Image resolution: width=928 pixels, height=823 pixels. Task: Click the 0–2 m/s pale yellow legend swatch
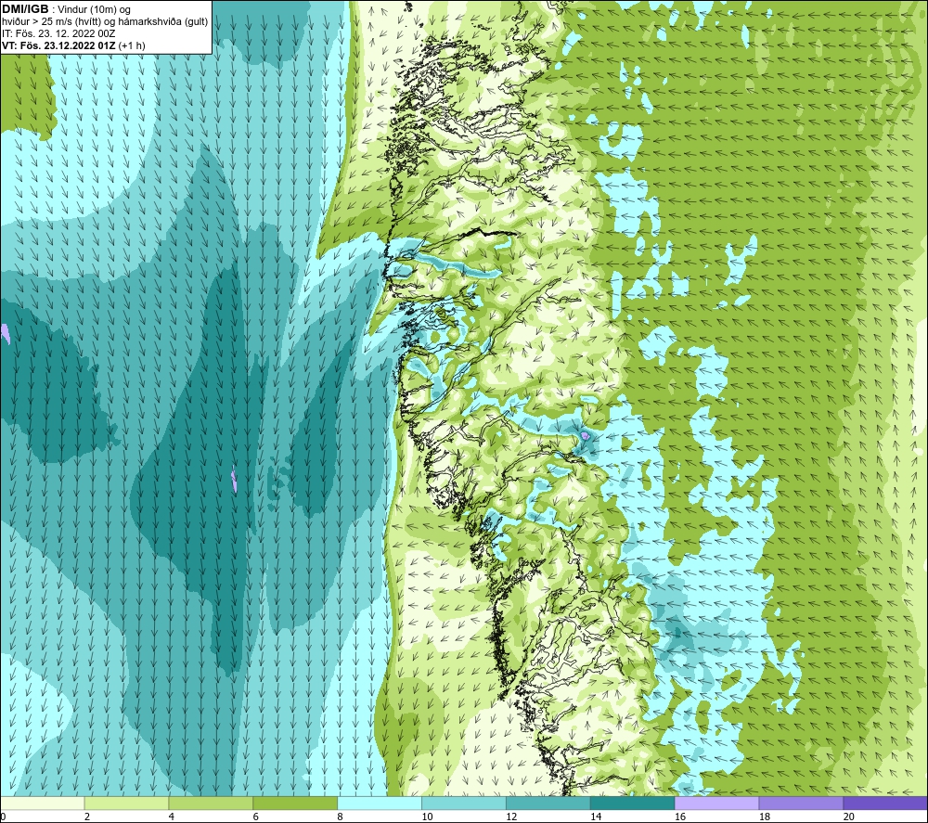43,804
